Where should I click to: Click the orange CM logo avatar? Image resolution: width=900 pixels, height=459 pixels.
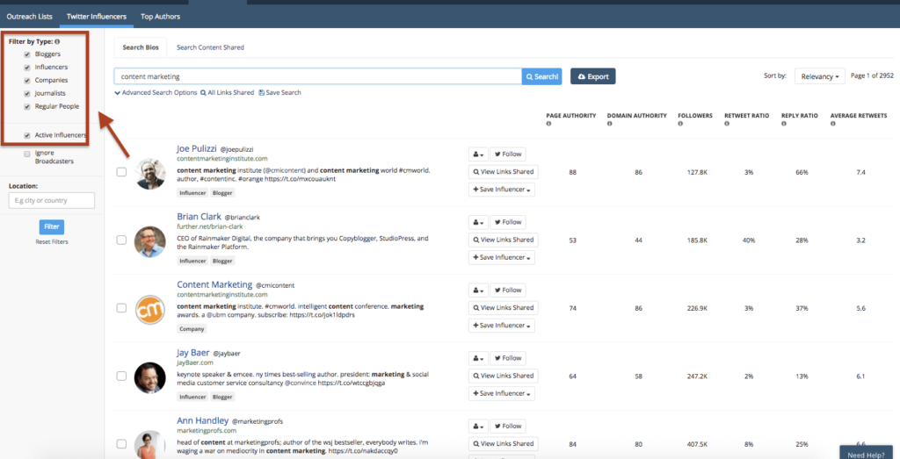point(149,310)
